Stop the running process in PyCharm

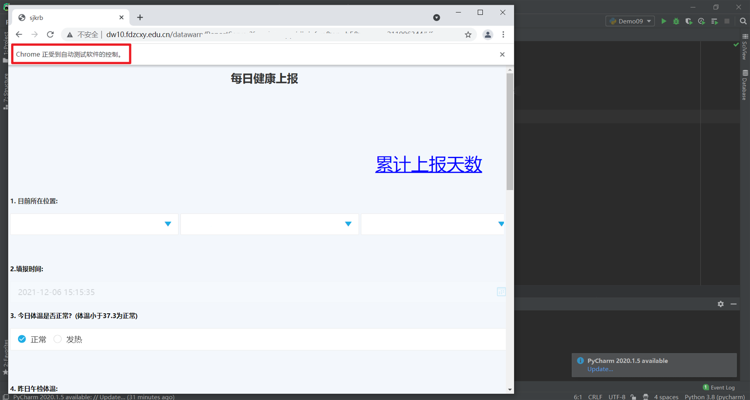coord(727,21)
